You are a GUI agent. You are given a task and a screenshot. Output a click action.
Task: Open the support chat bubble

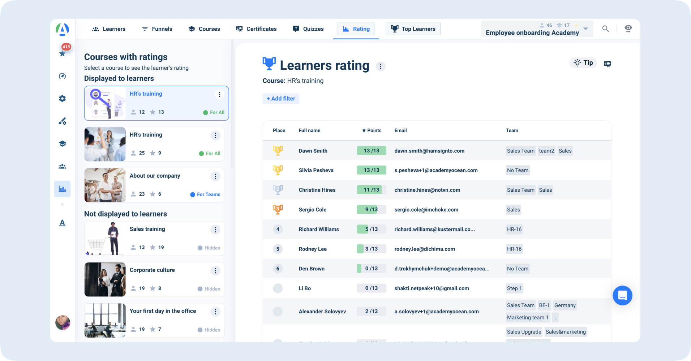click(x=622, y=295)
